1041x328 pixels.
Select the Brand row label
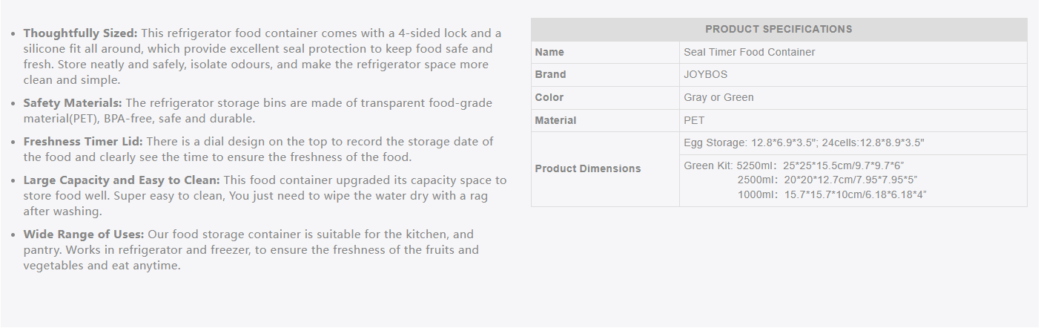[x=550, y=74]
